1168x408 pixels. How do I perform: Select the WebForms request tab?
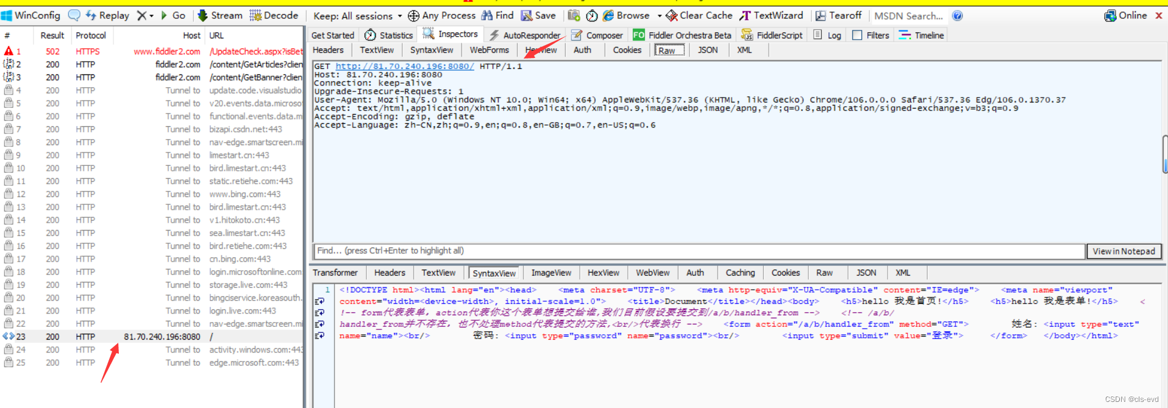(x=489, y=50)
